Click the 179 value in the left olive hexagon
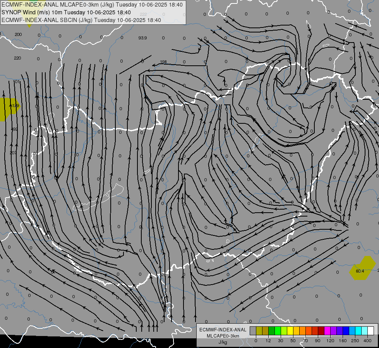 point(15,106)
